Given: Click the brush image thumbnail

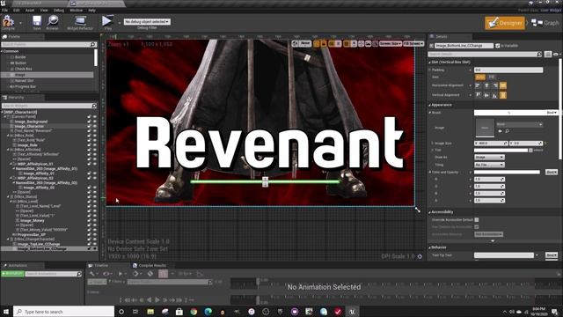Looking at the screenshot, I should (485, 128).
